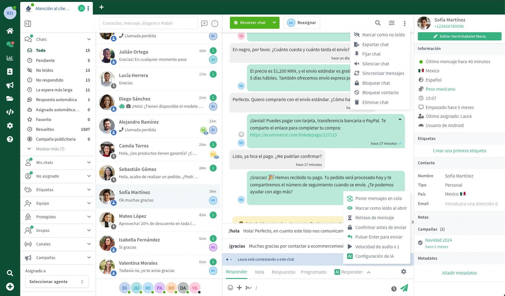Open composer settings gear icon
505x296 pixels.
click(404, 271)
